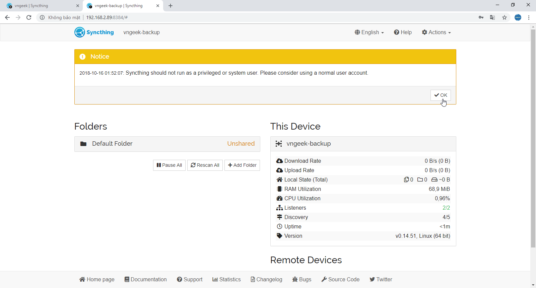Click the Unshared folder status text

tap(241, 144)
